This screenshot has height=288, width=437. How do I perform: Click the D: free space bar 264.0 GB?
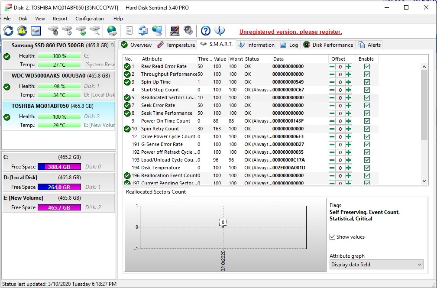click(x=59, y=187)
